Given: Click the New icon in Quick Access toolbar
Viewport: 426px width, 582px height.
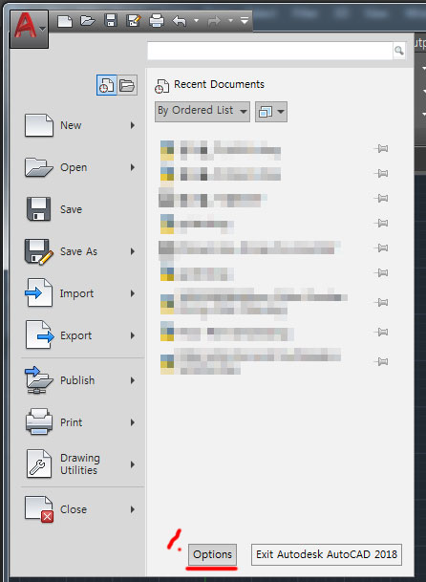Looking at the screenshot, I should point(65,21).
